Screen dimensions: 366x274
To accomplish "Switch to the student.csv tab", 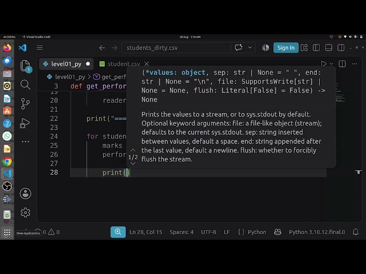I will [124, 64].
